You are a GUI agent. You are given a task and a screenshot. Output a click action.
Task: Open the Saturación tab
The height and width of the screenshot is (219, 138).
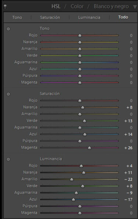pos(50,17)
